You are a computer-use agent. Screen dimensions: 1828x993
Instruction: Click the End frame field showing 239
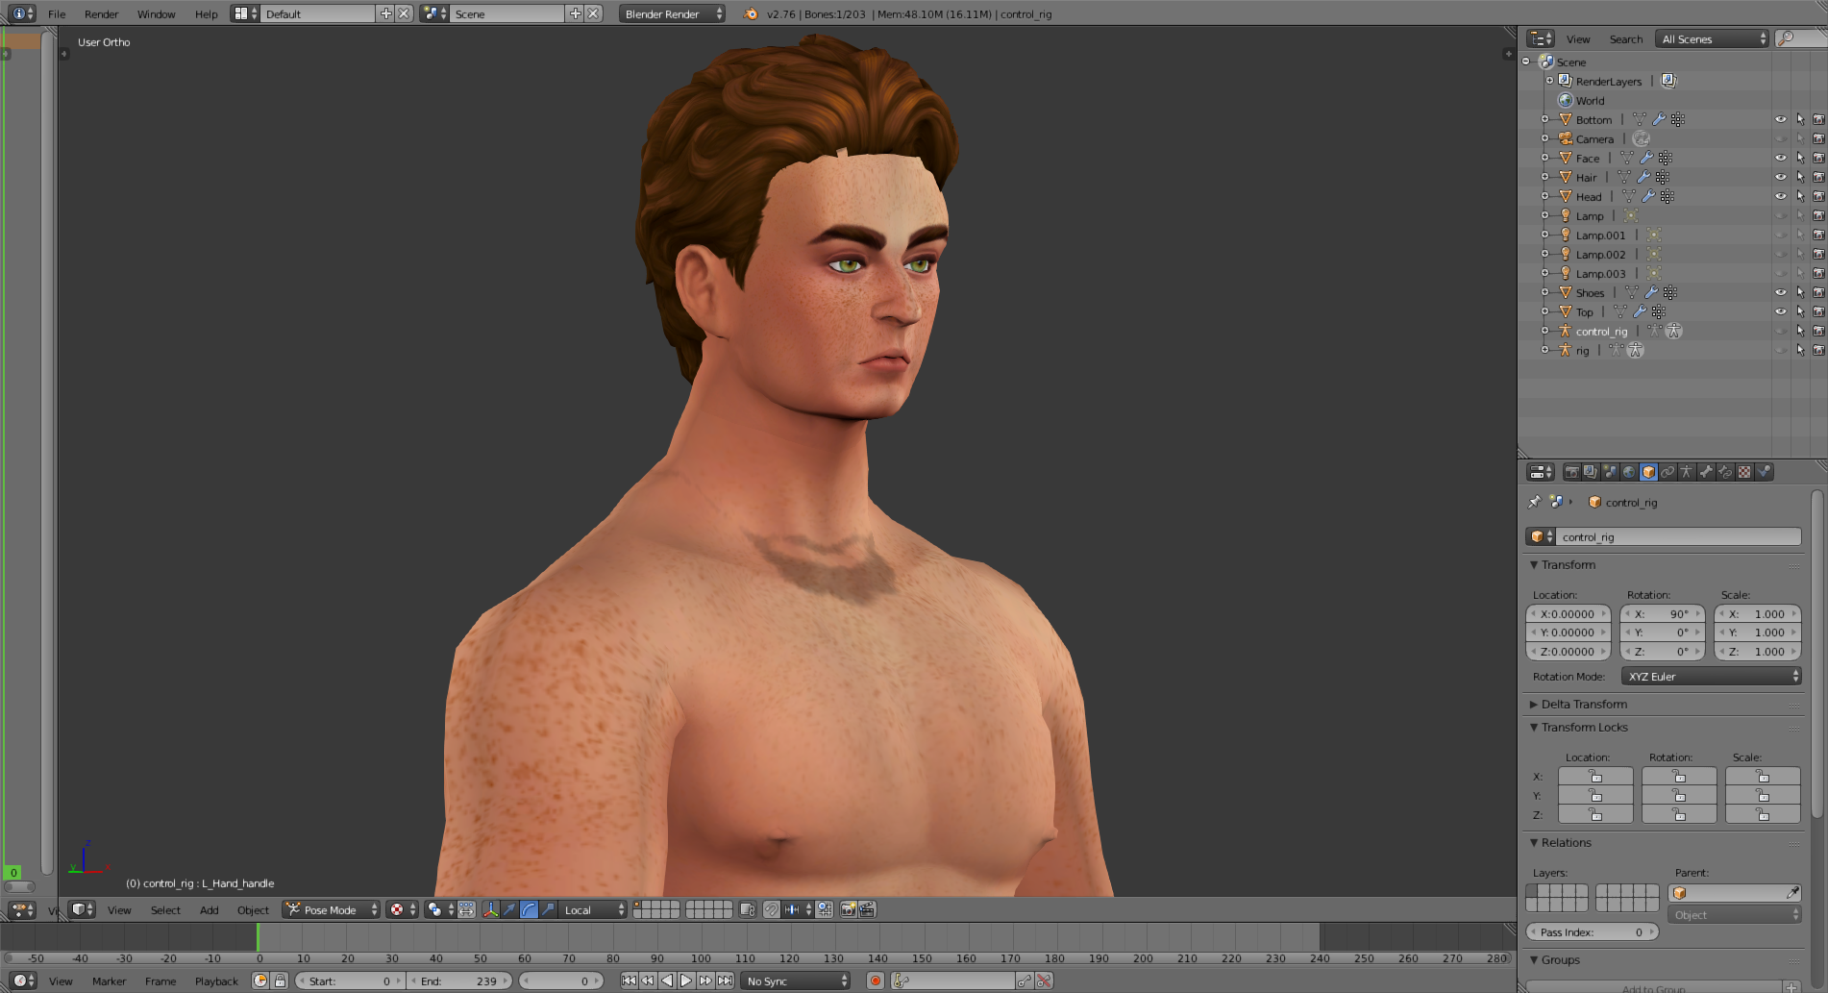click(459, 981)
